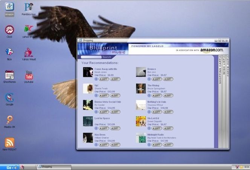Click the Blueprint music logo
Viewport: 250px width, 170px height.
point(103,49)
